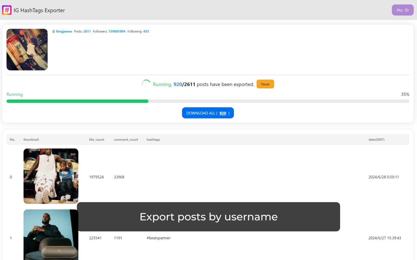Open thumbnail of post number 1
The width and height of the screenshot is (417, 260).
point(51,235)
